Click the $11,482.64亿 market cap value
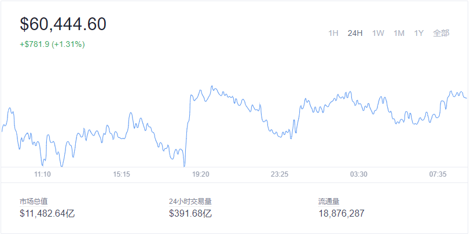470x234 pixels. (47, 213)
